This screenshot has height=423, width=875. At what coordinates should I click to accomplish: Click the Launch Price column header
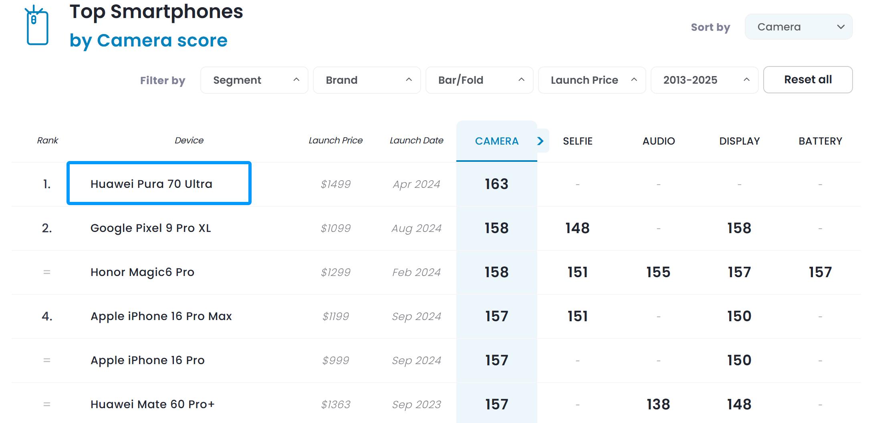point(336,141)
